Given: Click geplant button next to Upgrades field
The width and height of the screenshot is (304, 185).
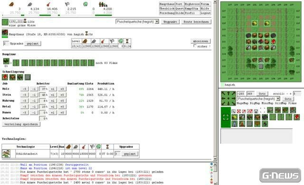Looking at the screenshot, I should (33, 44).
